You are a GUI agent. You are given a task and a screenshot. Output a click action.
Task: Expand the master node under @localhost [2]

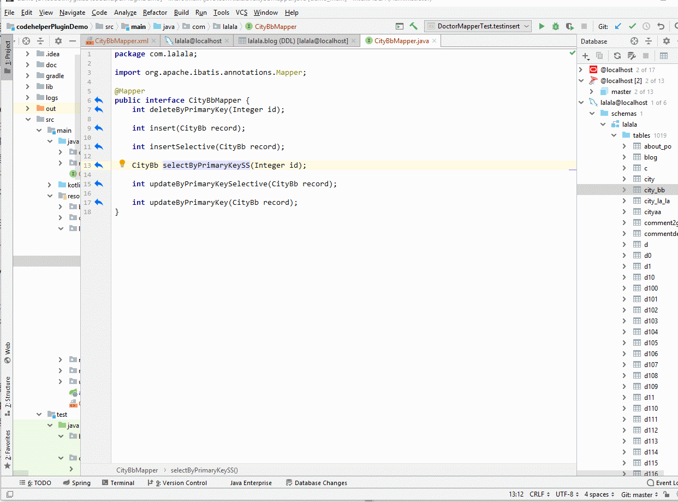[592, 91]
